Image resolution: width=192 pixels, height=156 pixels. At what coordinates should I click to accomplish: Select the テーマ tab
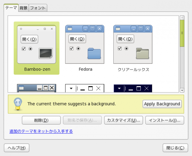point(11,8)
